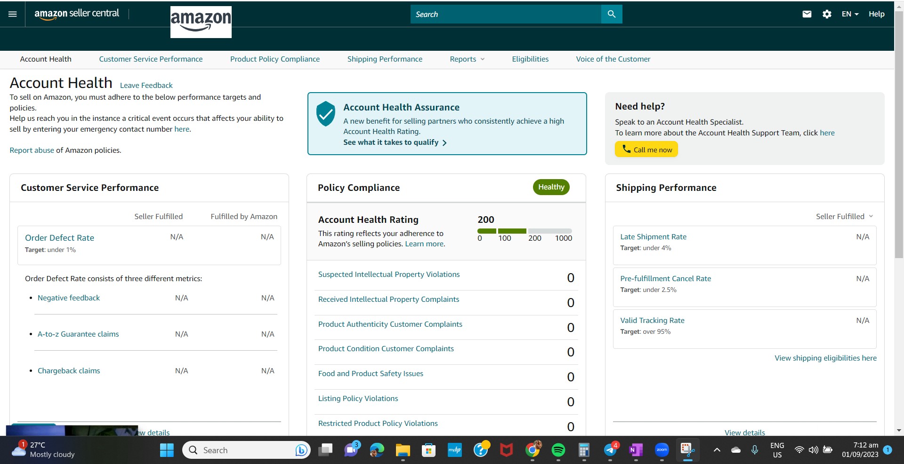Open the settings gear icon

827,14
